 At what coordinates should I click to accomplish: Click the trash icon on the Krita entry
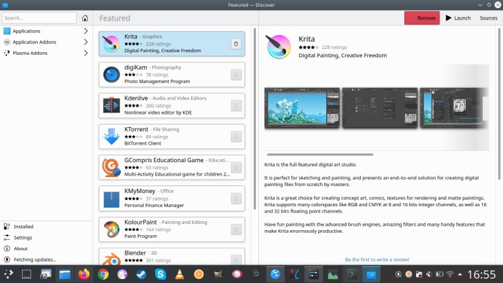pyautogui.click(x=236, y=43)
